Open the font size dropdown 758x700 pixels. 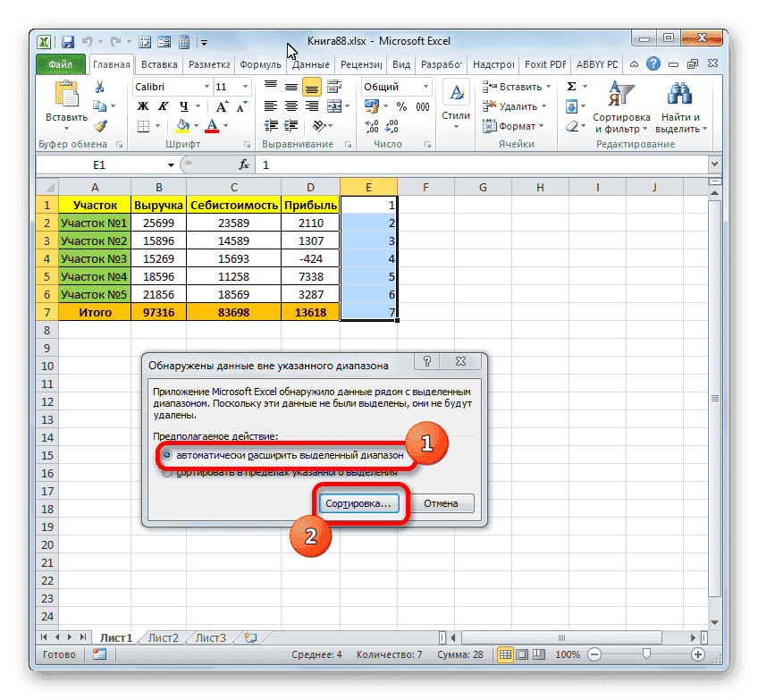(x=244, y=87)
